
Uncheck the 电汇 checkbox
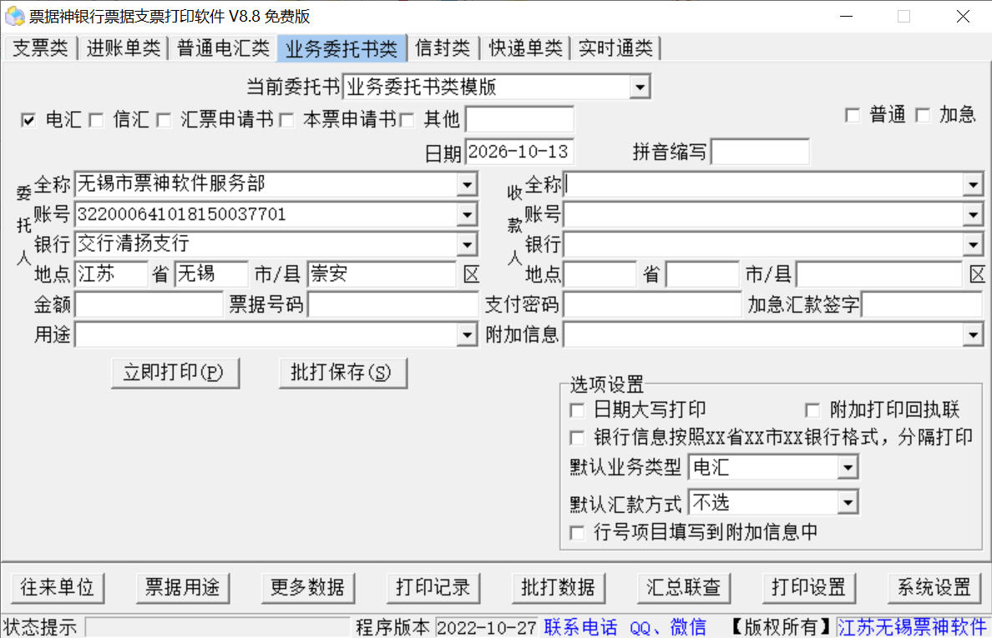[28, 119]
